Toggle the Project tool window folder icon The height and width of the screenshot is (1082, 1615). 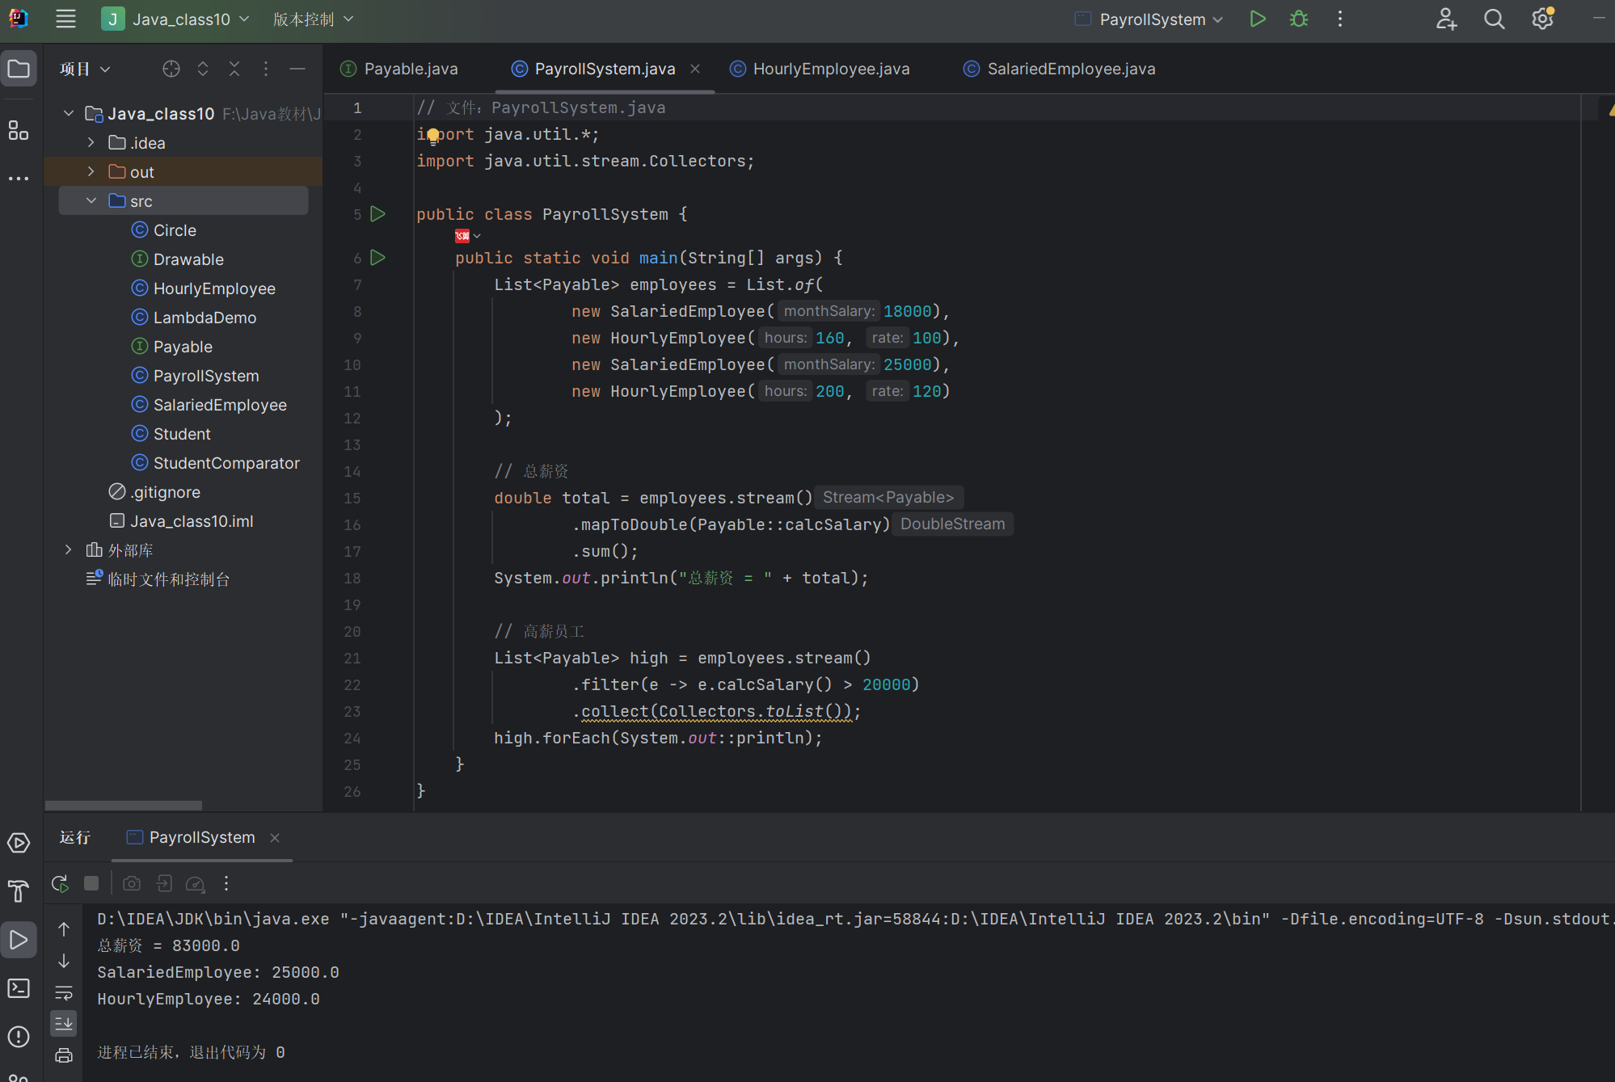tap(19, 69)
